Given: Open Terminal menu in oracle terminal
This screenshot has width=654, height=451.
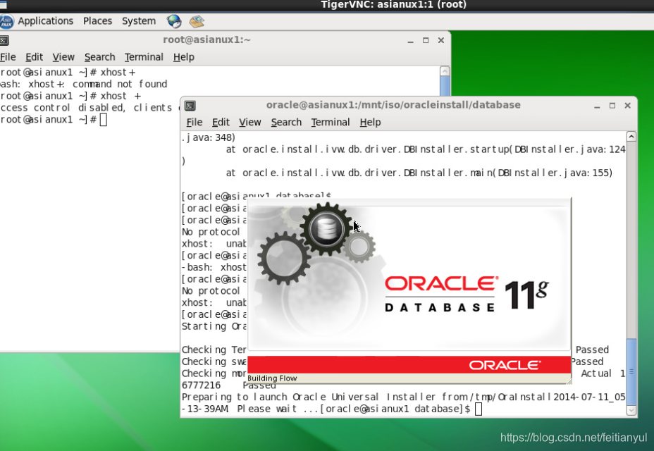Looking at the screenshot, I should point(331,122).
